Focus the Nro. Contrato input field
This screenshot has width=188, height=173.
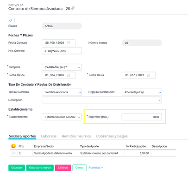click(62, 51)
